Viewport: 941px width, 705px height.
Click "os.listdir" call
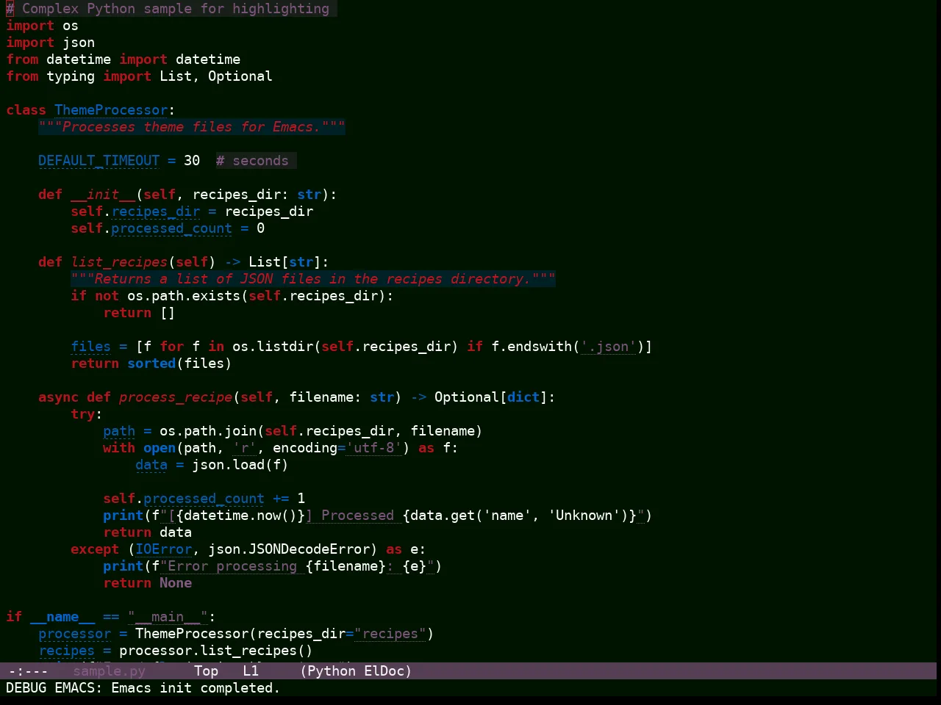tap(273, 347)
